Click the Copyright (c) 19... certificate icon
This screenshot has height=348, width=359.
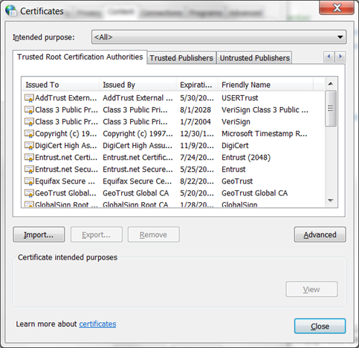[29, 134]
